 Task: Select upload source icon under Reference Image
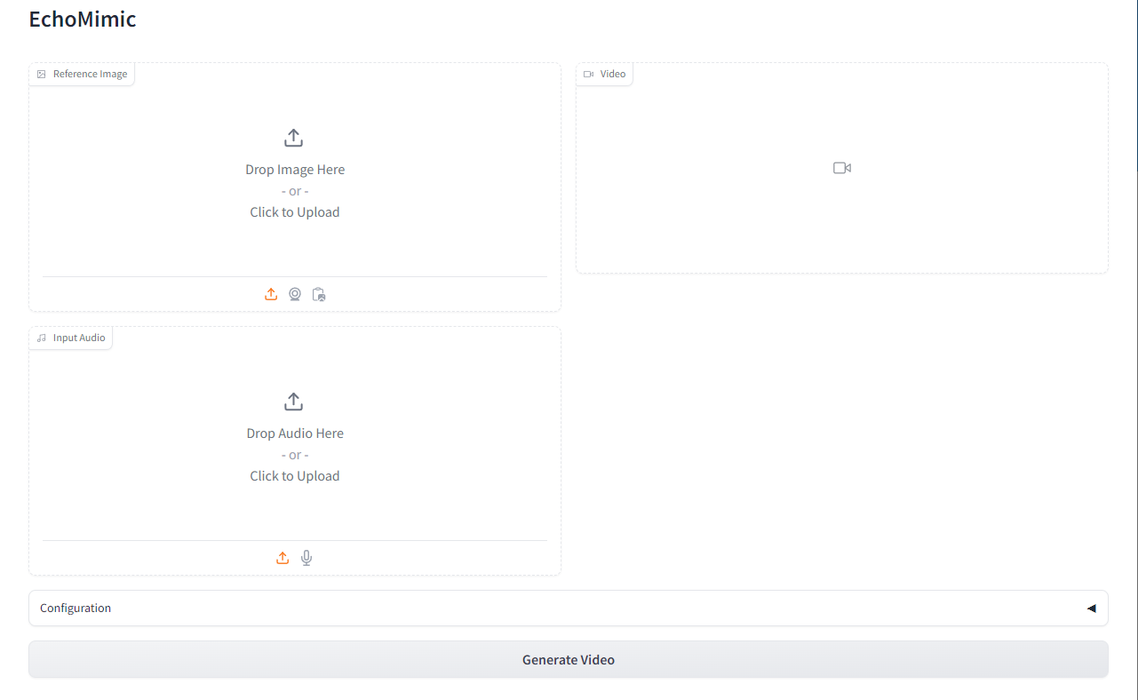tap(272, 294)
